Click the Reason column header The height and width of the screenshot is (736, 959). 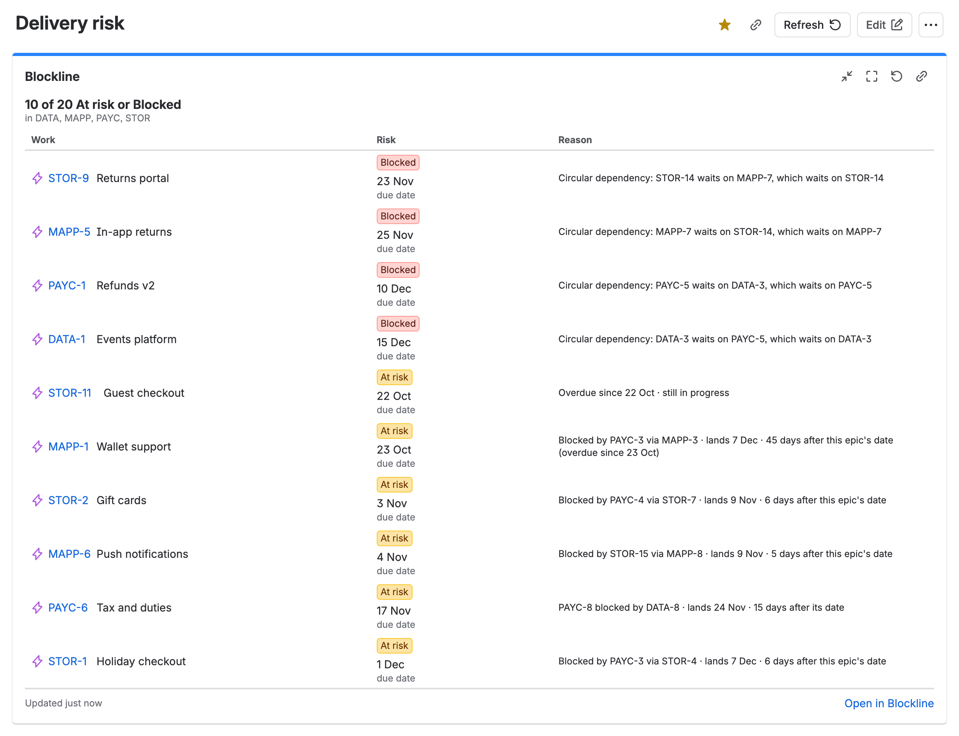pyautogui.click(x=574, y=140)
